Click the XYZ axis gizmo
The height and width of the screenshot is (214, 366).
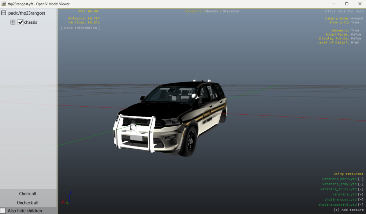click(x=67, y=198)
